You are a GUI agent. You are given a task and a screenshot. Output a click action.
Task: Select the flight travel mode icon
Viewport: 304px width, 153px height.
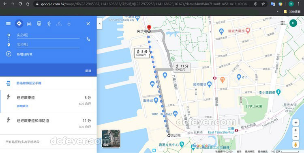69,24
